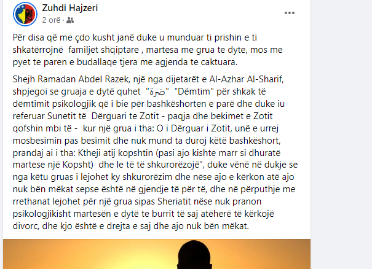This screenshot has width=372, height=269.
Task: Open the three-dot post options menu
Action: 290,13
